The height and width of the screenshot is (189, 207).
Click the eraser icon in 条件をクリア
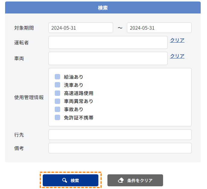121,180
